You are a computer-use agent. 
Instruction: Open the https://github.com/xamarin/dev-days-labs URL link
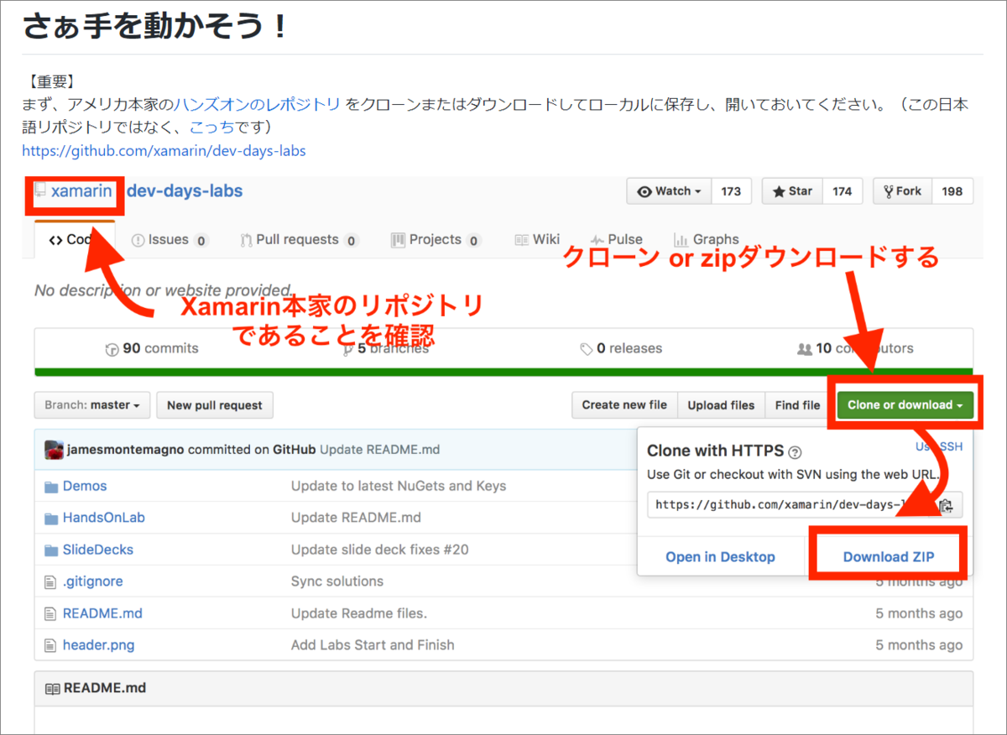[x=164, y=151]
